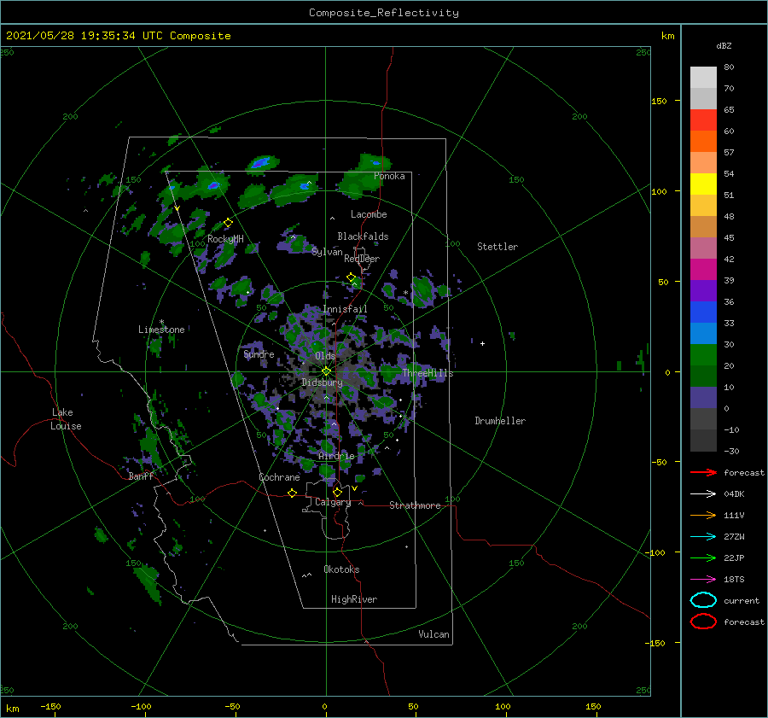
Task: Click the red forecast ellipse icon
Action: pyautogui.click(x=703, y=622)
